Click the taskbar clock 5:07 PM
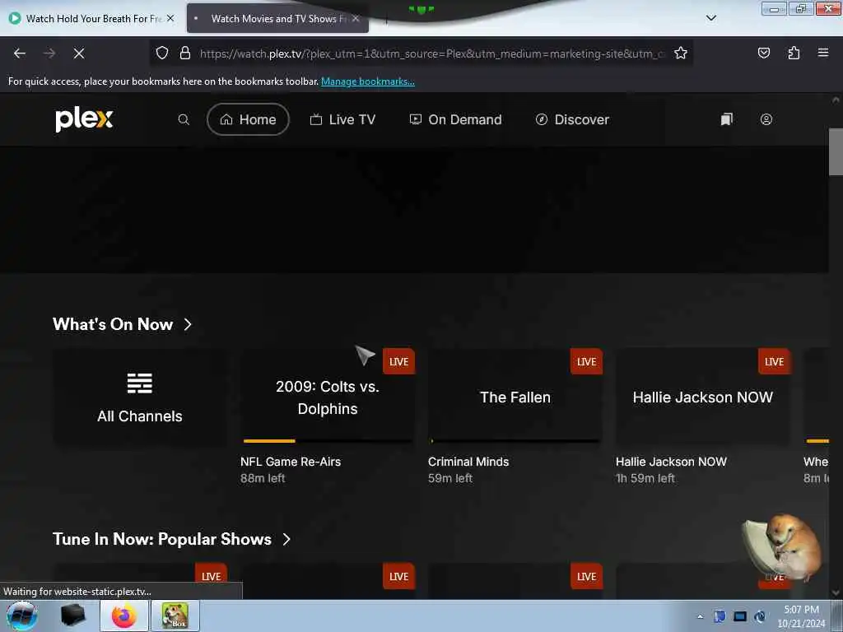Image resolution: width=843 pixels, height=632 pixels. point(801,610)
